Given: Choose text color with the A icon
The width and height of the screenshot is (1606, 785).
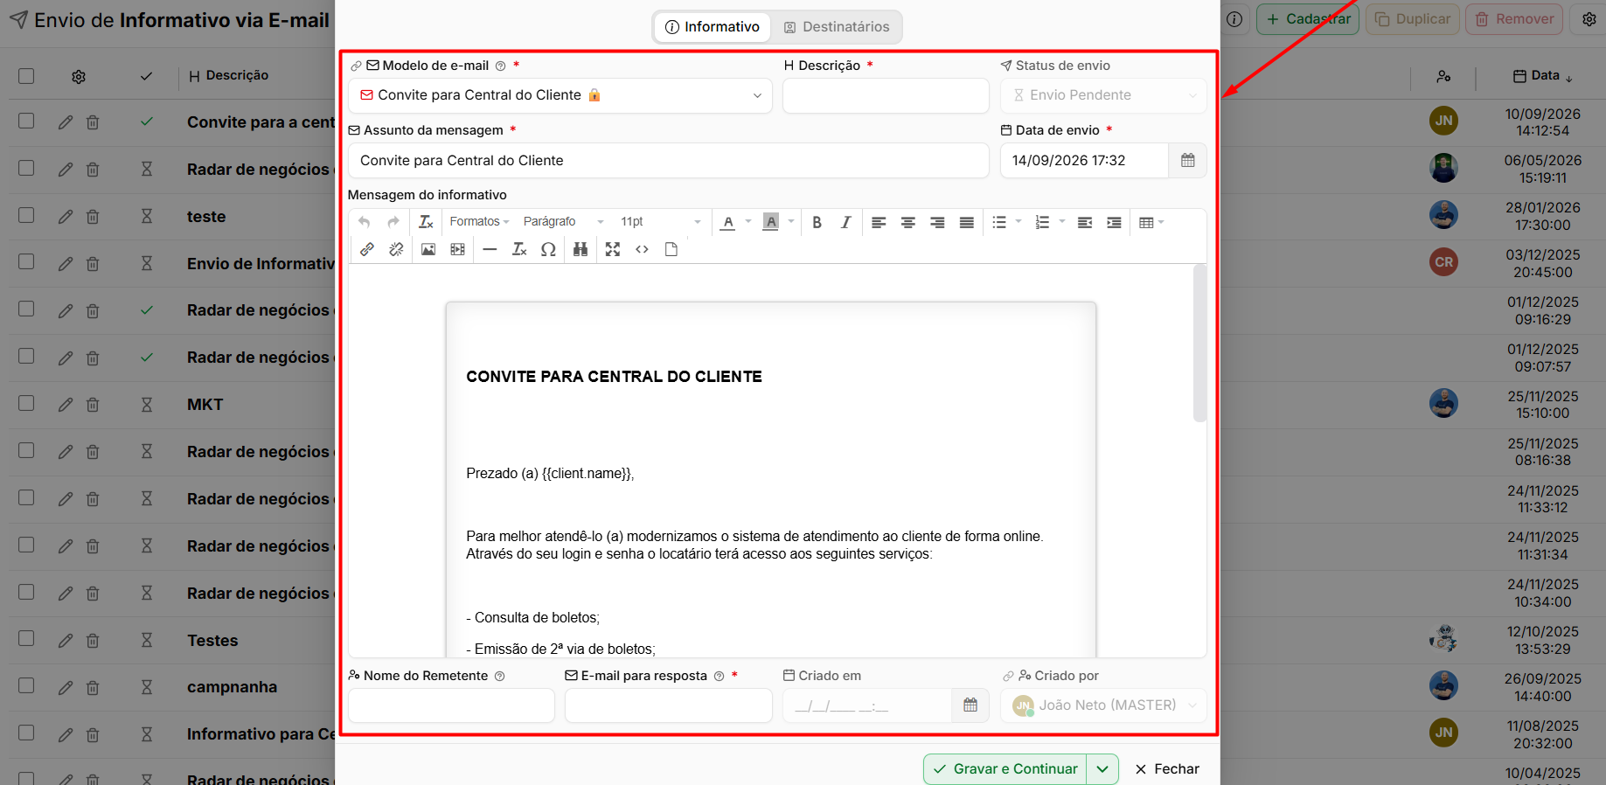Looking at the screenshot, I should (x=727, y=222).
